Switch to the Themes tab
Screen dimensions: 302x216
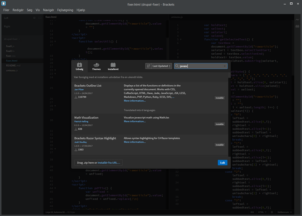pyautogui.click(x=96, y=67)
